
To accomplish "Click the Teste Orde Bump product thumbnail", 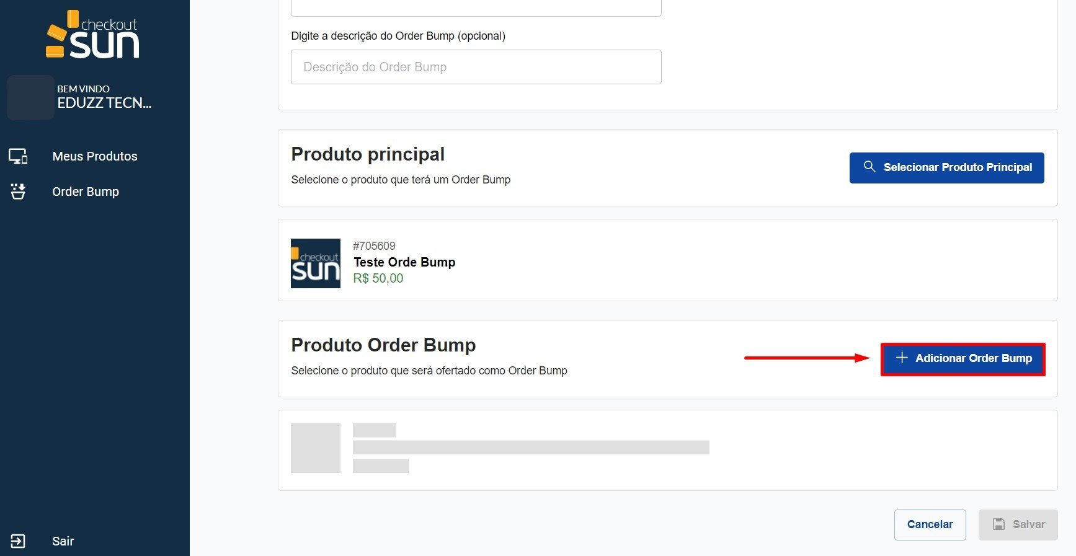I will pyautogui.click(x=316, y=263).
